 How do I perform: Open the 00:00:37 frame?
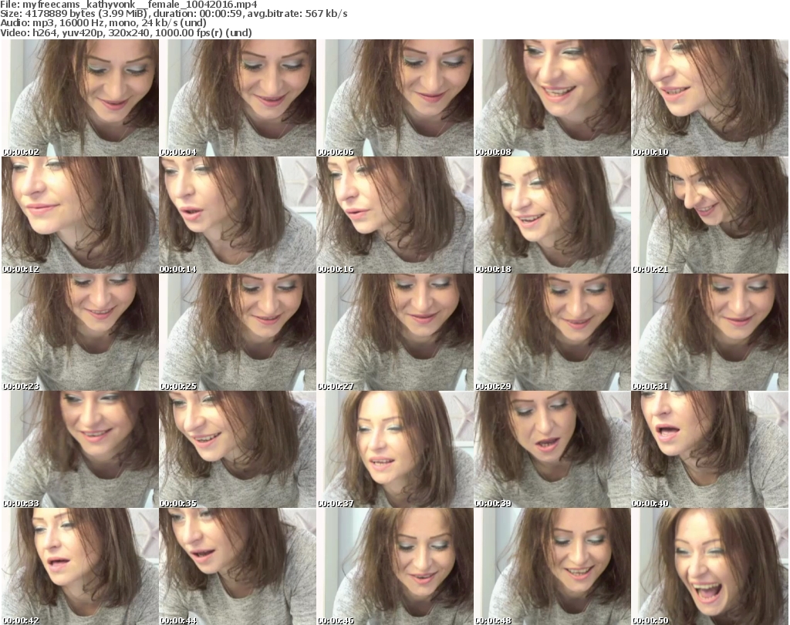click(x=395, y=449)
